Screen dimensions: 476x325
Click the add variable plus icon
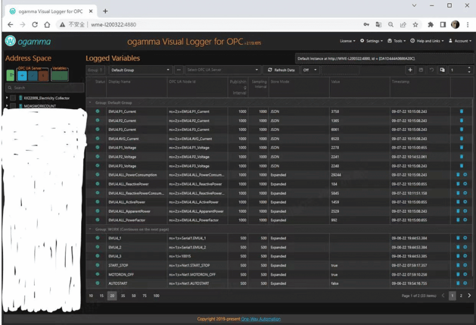pyautogui.click(x=410, y=70)
